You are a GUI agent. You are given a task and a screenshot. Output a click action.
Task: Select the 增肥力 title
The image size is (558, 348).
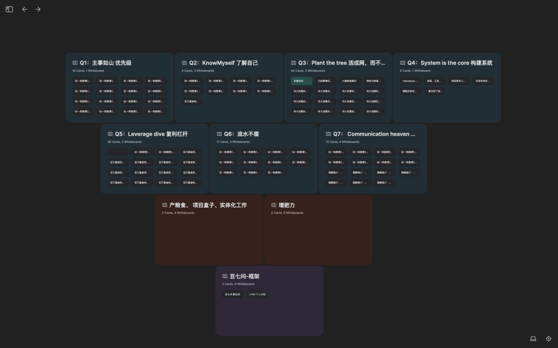pos(286,205)
